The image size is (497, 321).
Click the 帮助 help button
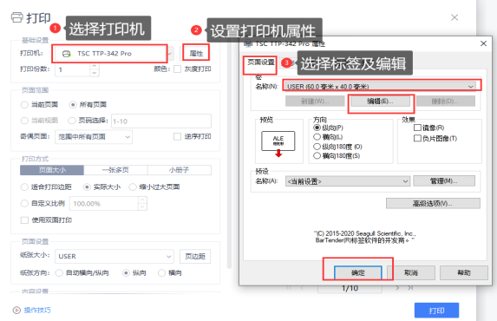coord(464,272)
